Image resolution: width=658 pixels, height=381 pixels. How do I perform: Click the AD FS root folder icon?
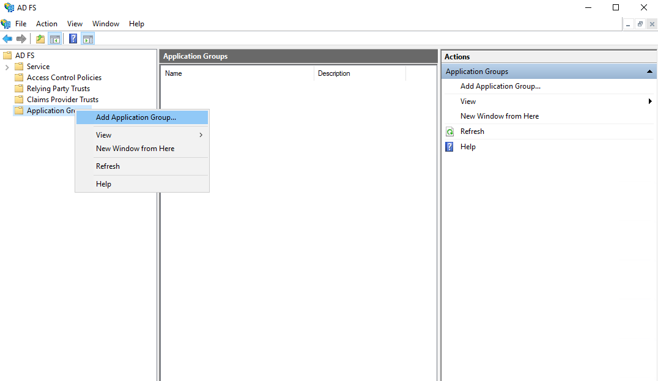click(x=7, y=56)
